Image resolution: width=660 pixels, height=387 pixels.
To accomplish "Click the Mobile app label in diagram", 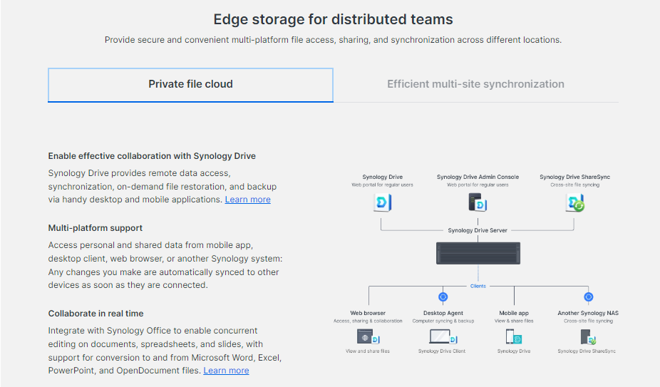I will click(513, 313).
